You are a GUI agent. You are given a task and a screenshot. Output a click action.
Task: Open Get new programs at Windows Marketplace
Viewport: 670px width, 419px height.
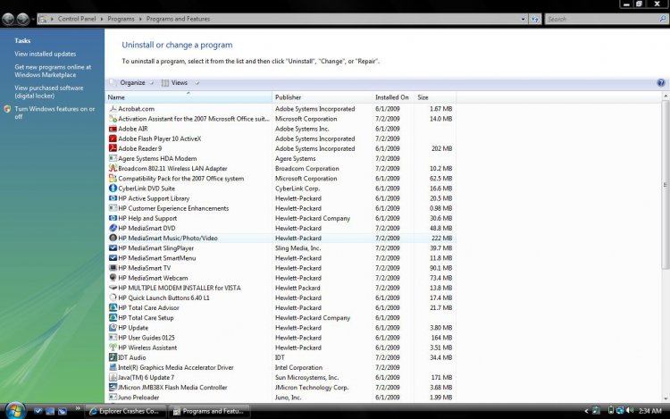pos(53,71)
